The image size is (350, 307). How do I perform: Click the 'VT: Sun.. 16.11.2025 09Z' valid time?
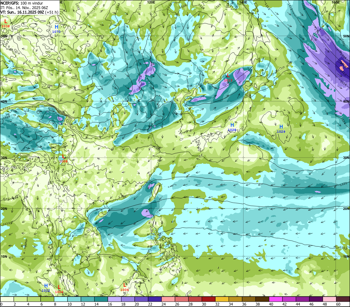pyautogui.click(x=22, y=12)
